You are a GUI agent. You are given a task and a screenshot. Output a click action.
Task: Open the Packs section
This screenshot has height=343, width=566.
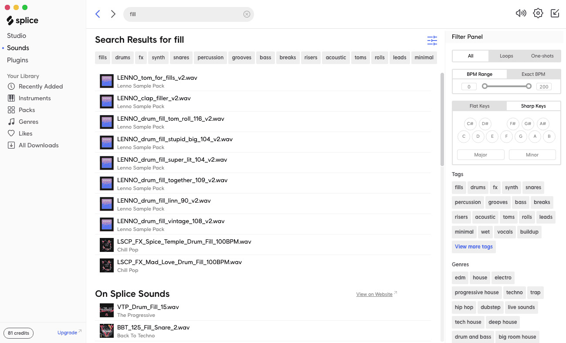point(21,110)
